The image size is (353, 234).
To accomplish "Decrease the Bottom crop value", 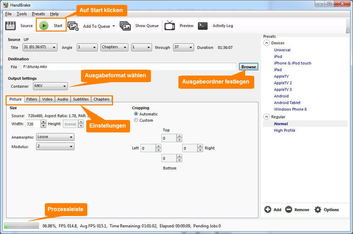I will tap(179, 160).
